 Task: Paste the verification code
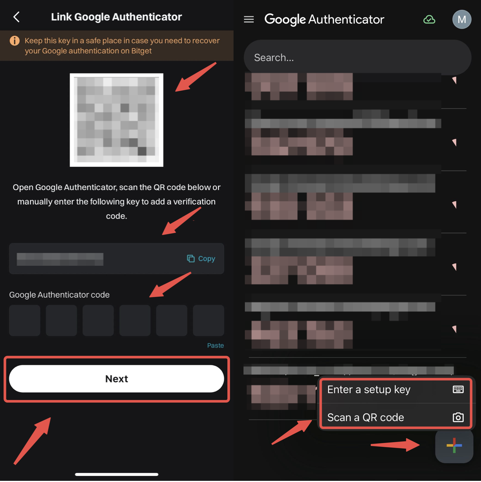(x=215, y=345)
